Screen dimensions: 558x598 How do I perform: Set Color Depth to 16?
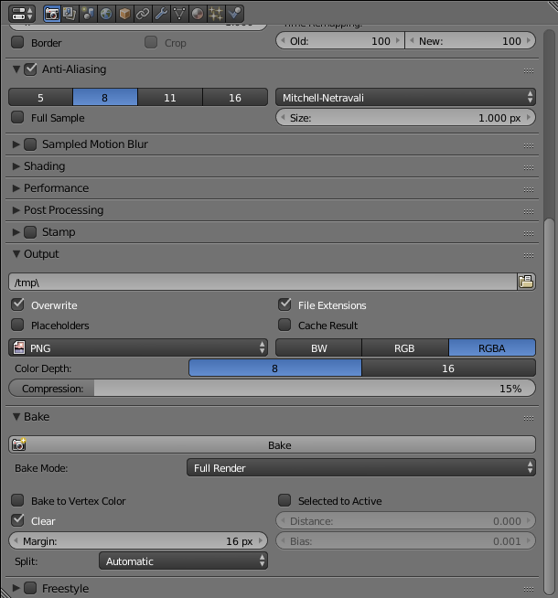(448, 368)
